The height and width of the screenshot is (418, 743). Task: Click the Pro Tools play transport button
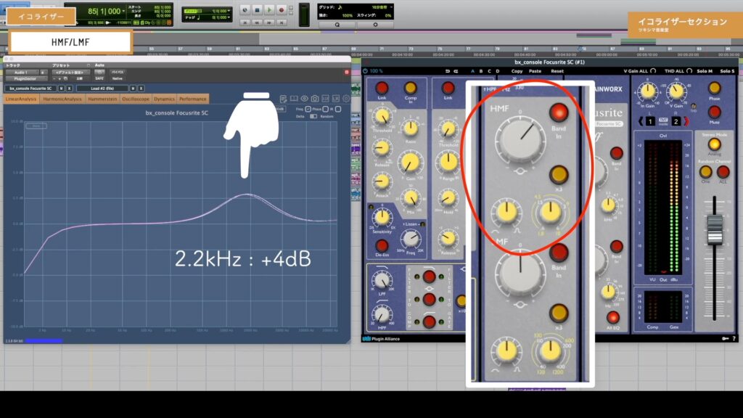(x=269, y=10)
